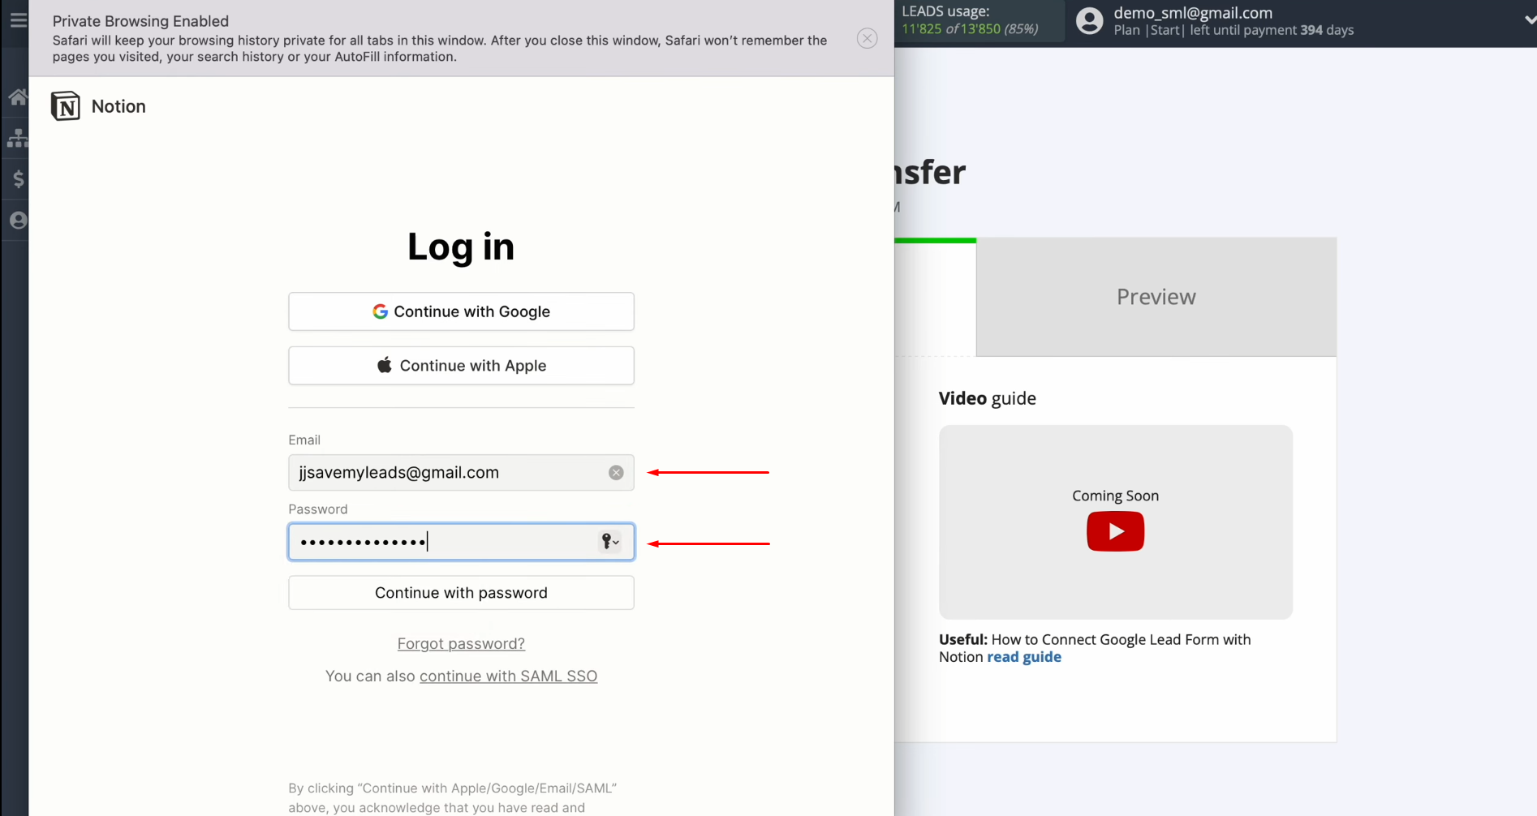
Task: Open the password key autofill dropdown
Action: click(x=610, y=542)
